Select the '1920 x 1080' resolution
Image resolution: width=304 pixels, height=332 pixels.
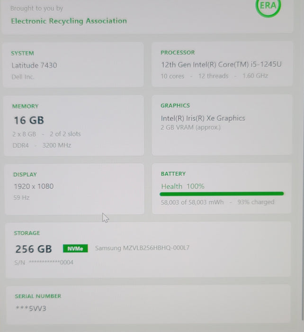point(34,186)
